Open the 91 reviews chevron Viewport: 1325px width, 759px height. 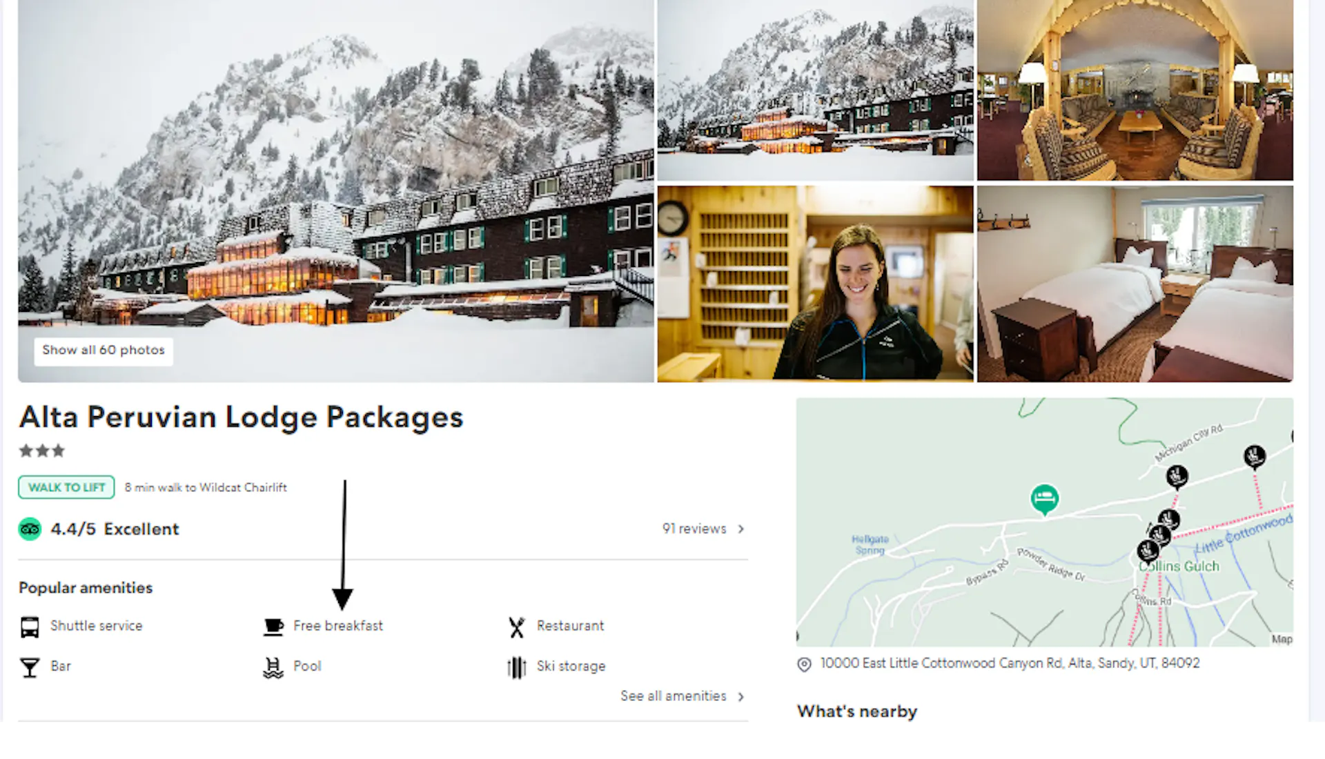(x=741, y=529)
